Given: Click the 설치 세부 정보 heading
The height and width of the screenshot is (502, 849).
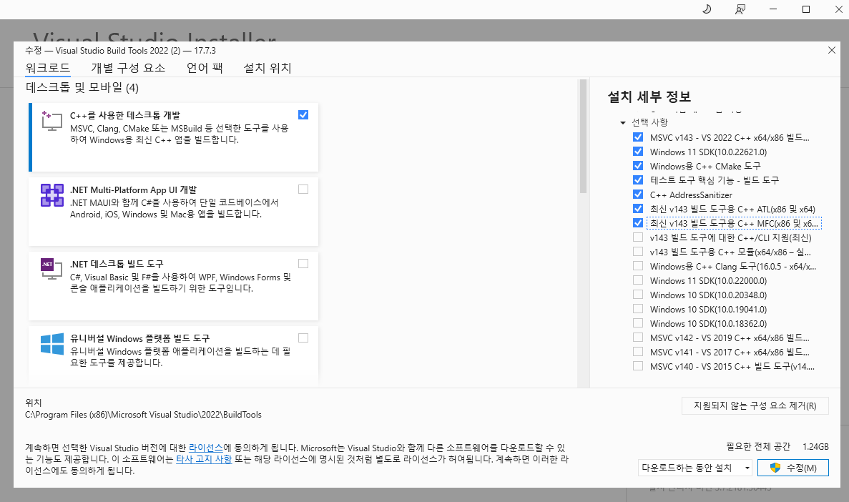Looking at the screenshot, I should point(649,97).
